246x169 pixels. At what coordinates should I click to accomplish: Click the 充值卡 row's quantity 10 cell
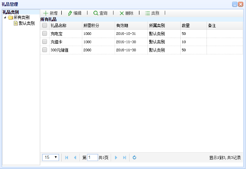[x=194, y=42]
